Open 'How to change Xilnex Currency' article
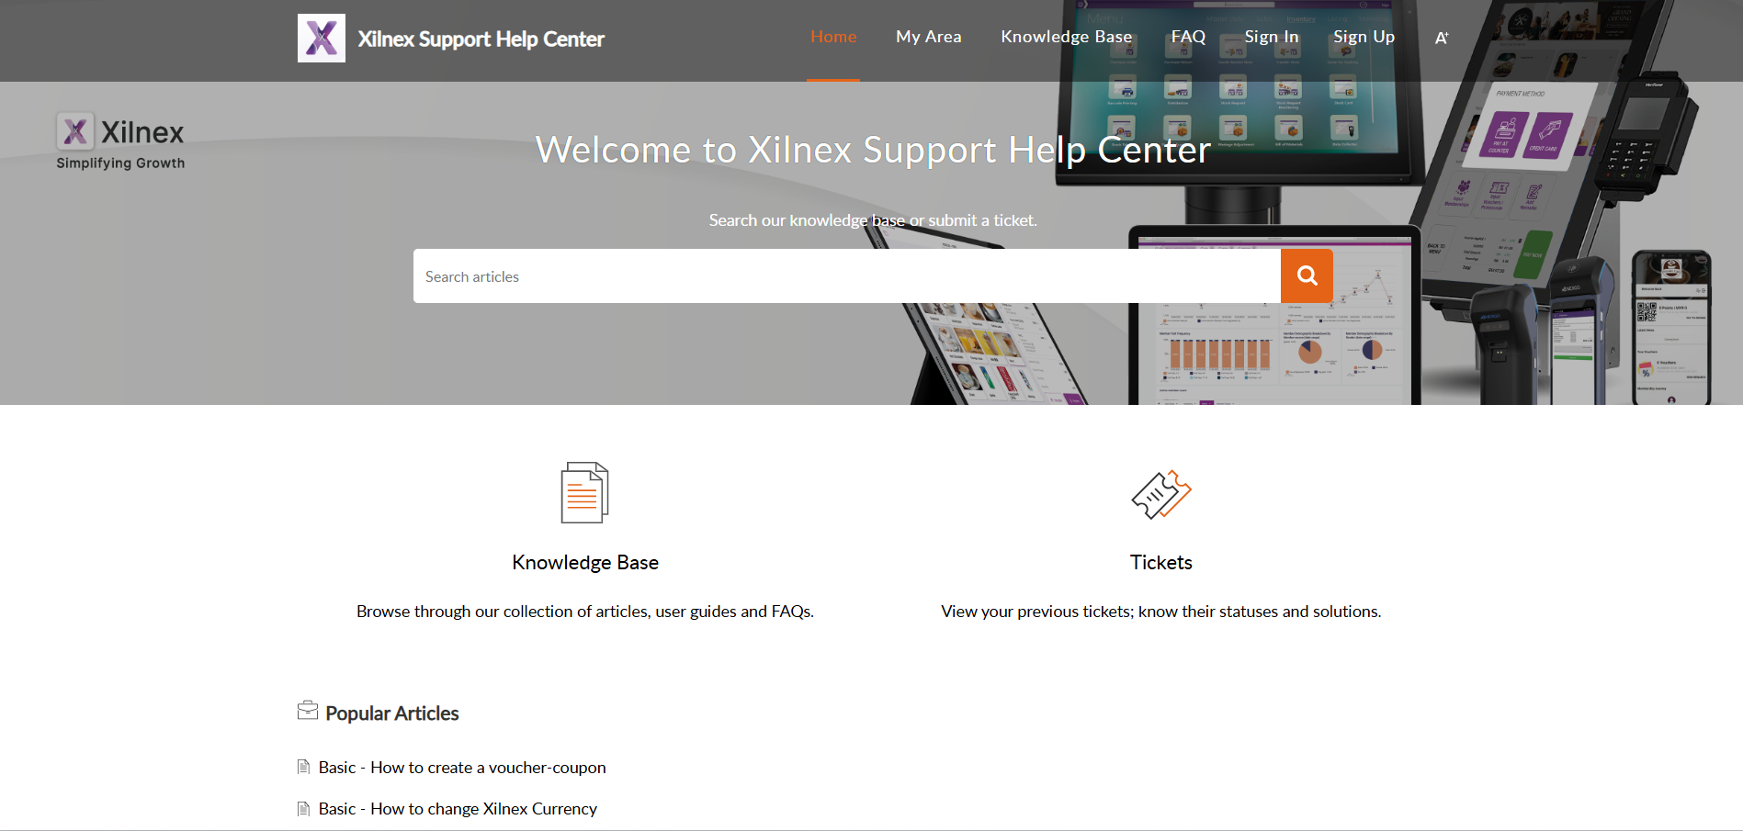Viewport: 1743px width, 831px height. [x=458, y=809]
